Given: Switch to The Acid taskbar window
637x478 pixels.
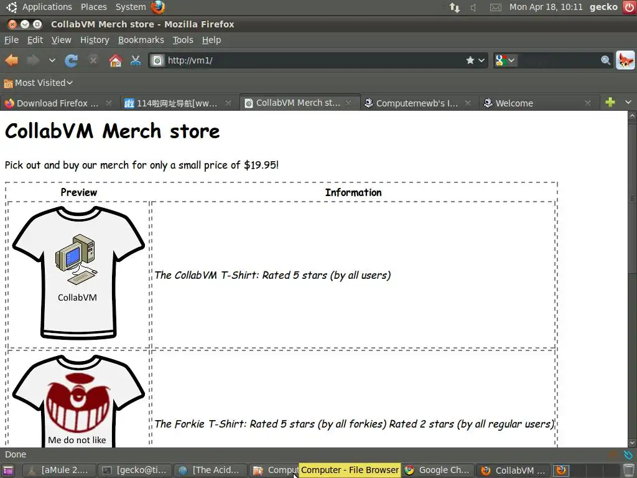Looking at the screenshot, I should tap(210, 471).
